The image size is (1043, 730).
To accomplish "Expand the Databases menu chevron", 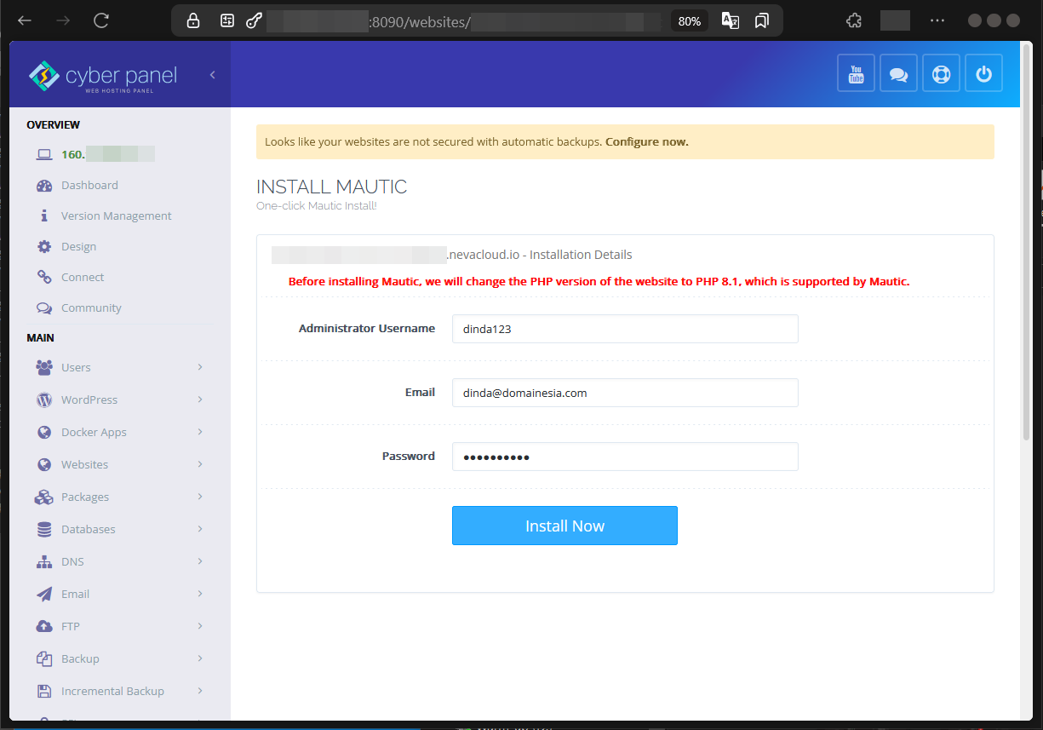I will point(200,529).
